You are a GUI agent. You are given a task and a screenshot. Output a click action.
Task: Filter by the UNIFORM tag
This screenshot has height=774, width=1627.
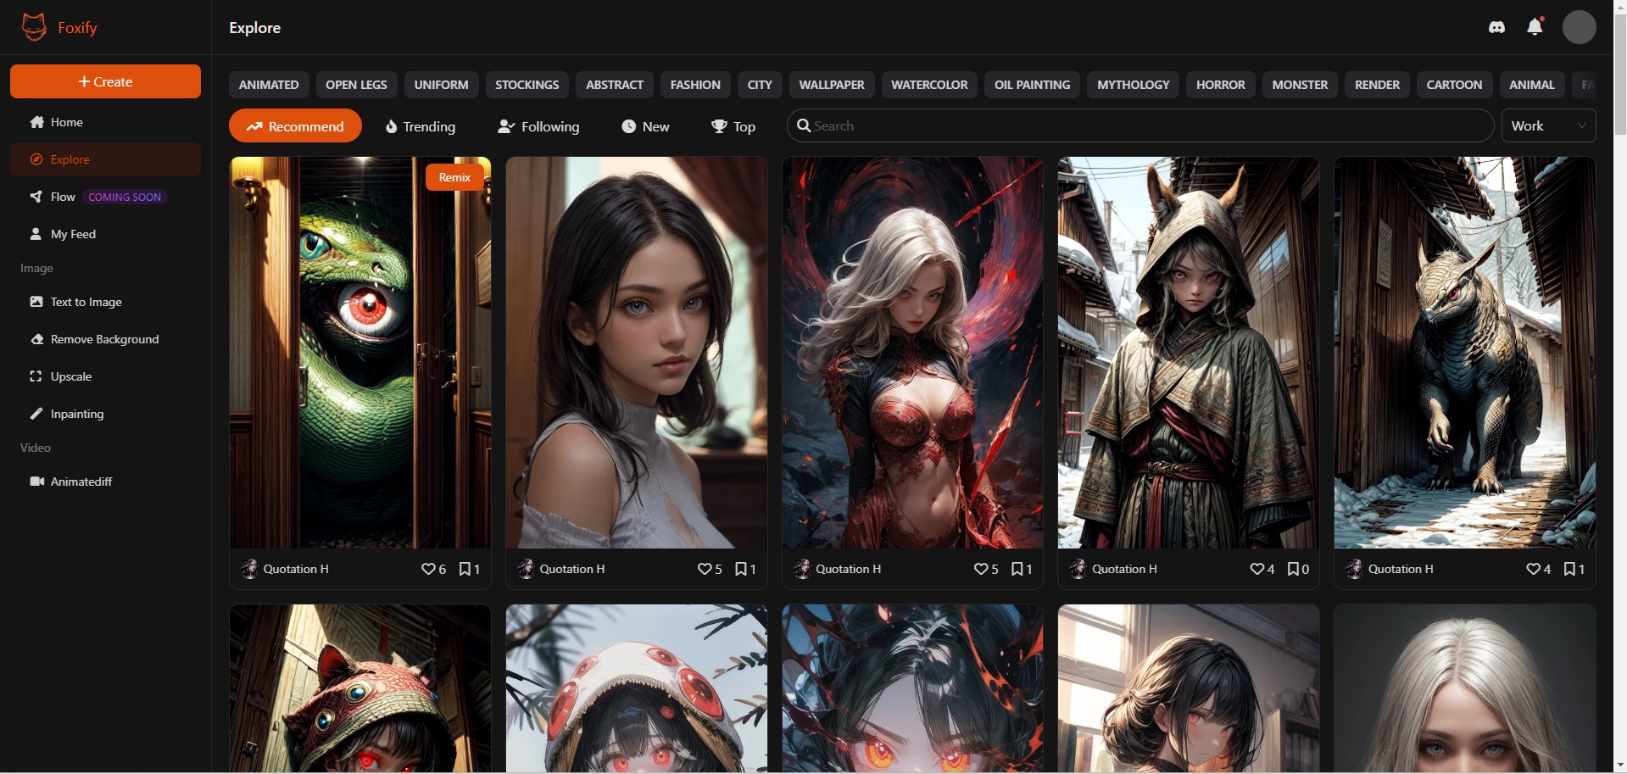441,85
